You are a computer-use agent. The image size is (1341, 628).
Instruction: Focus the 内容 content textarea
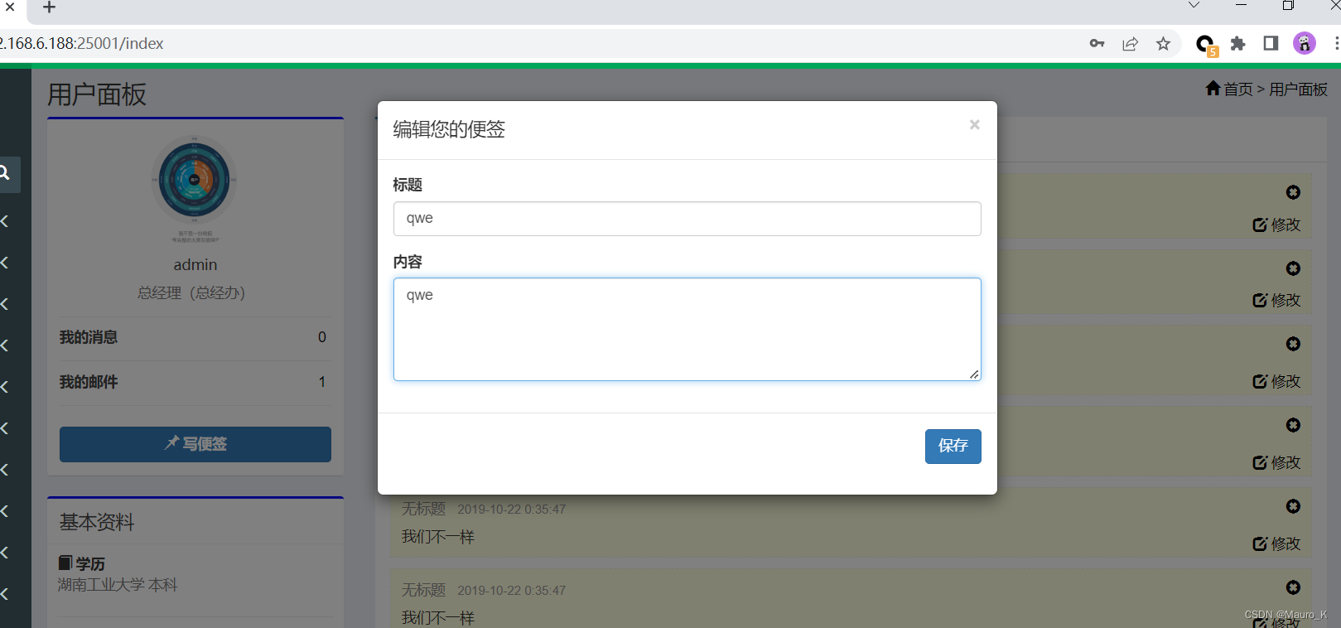[687, 330]
